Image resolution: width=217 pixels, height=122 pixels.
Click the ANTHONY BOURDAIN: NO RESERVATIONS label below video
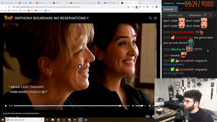click(x=21, y=114)
